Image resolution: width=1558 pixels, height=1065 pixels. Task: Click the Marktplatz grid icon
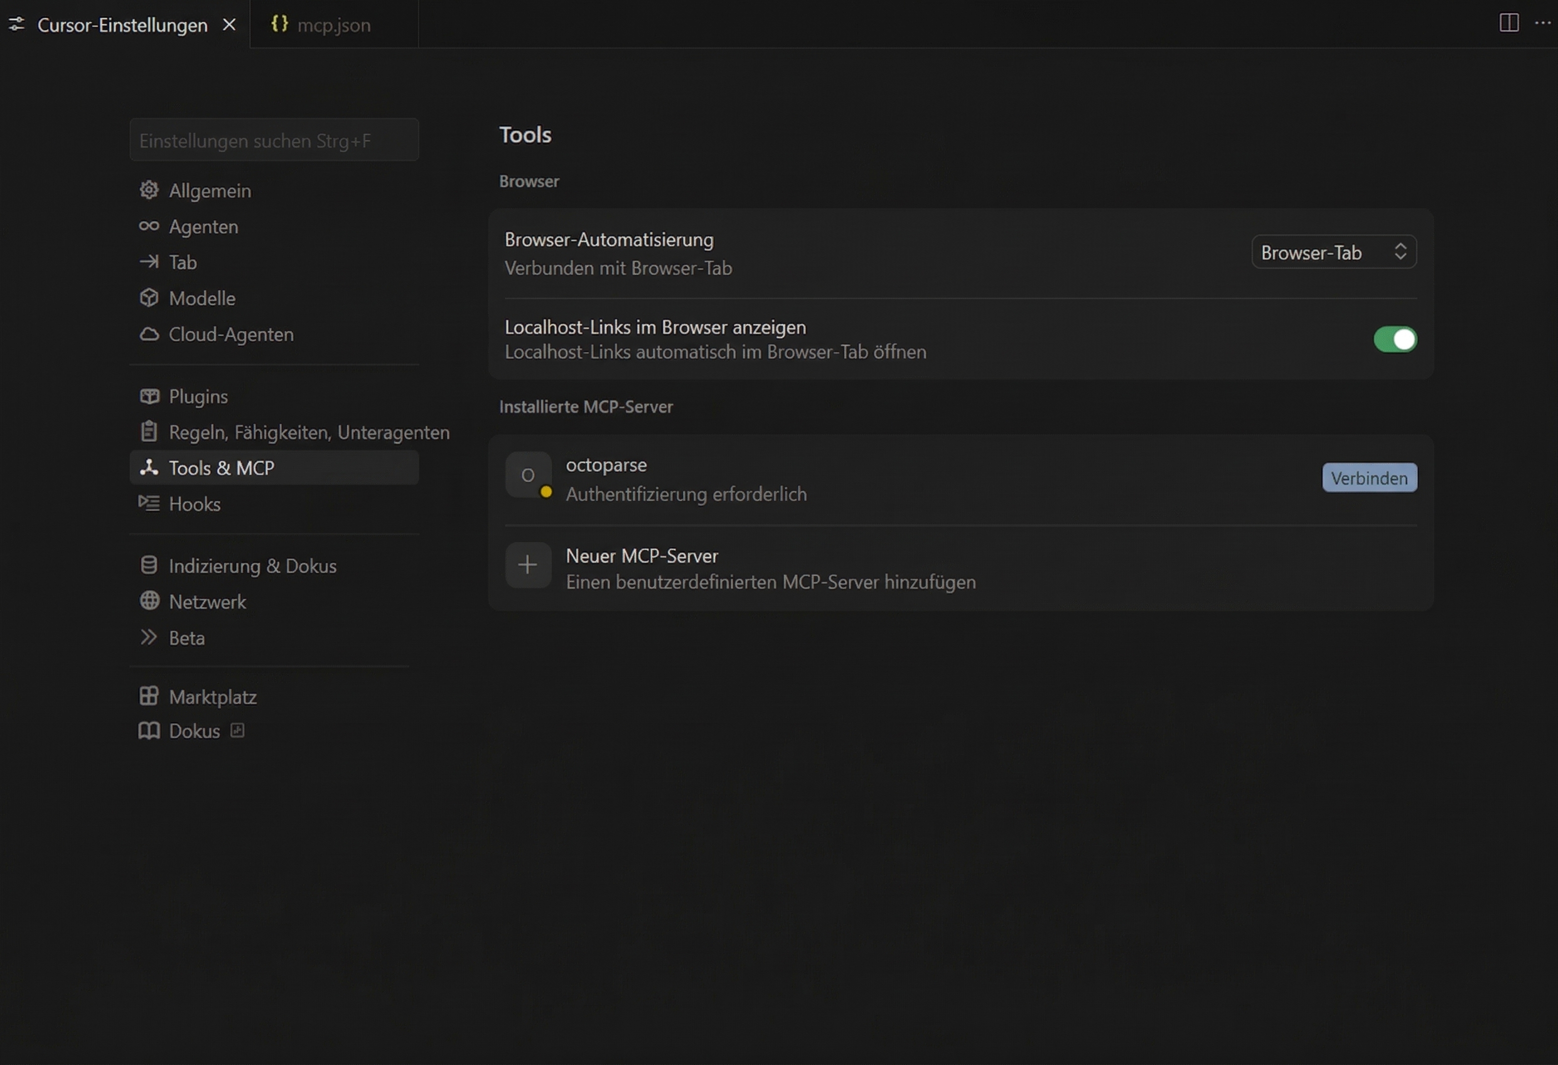149,696
